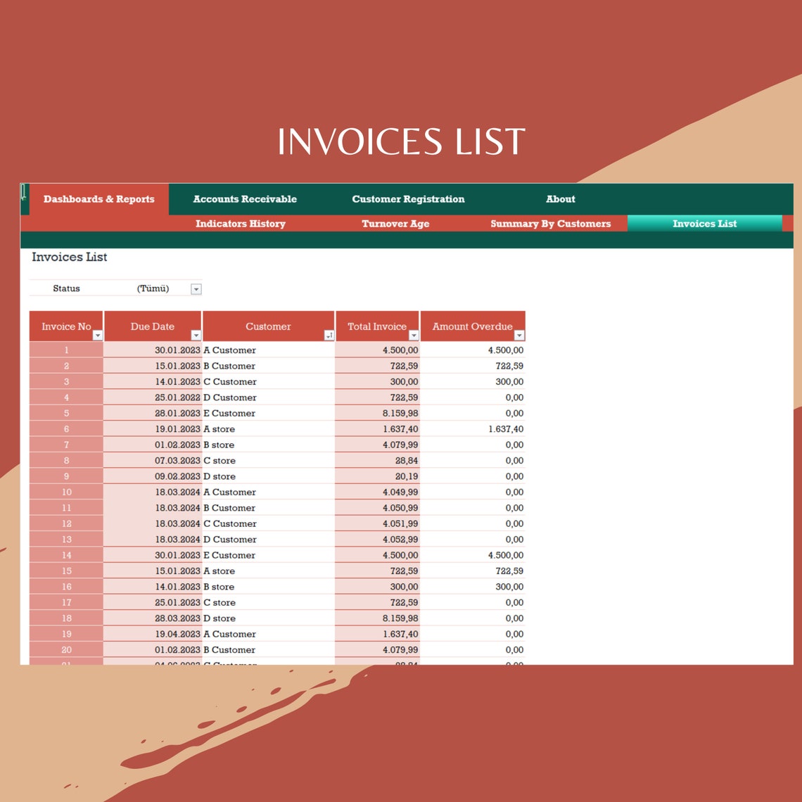Screen dimensions: 802x802
Task: Open the Turnover Age report
Action: point(395,224)
